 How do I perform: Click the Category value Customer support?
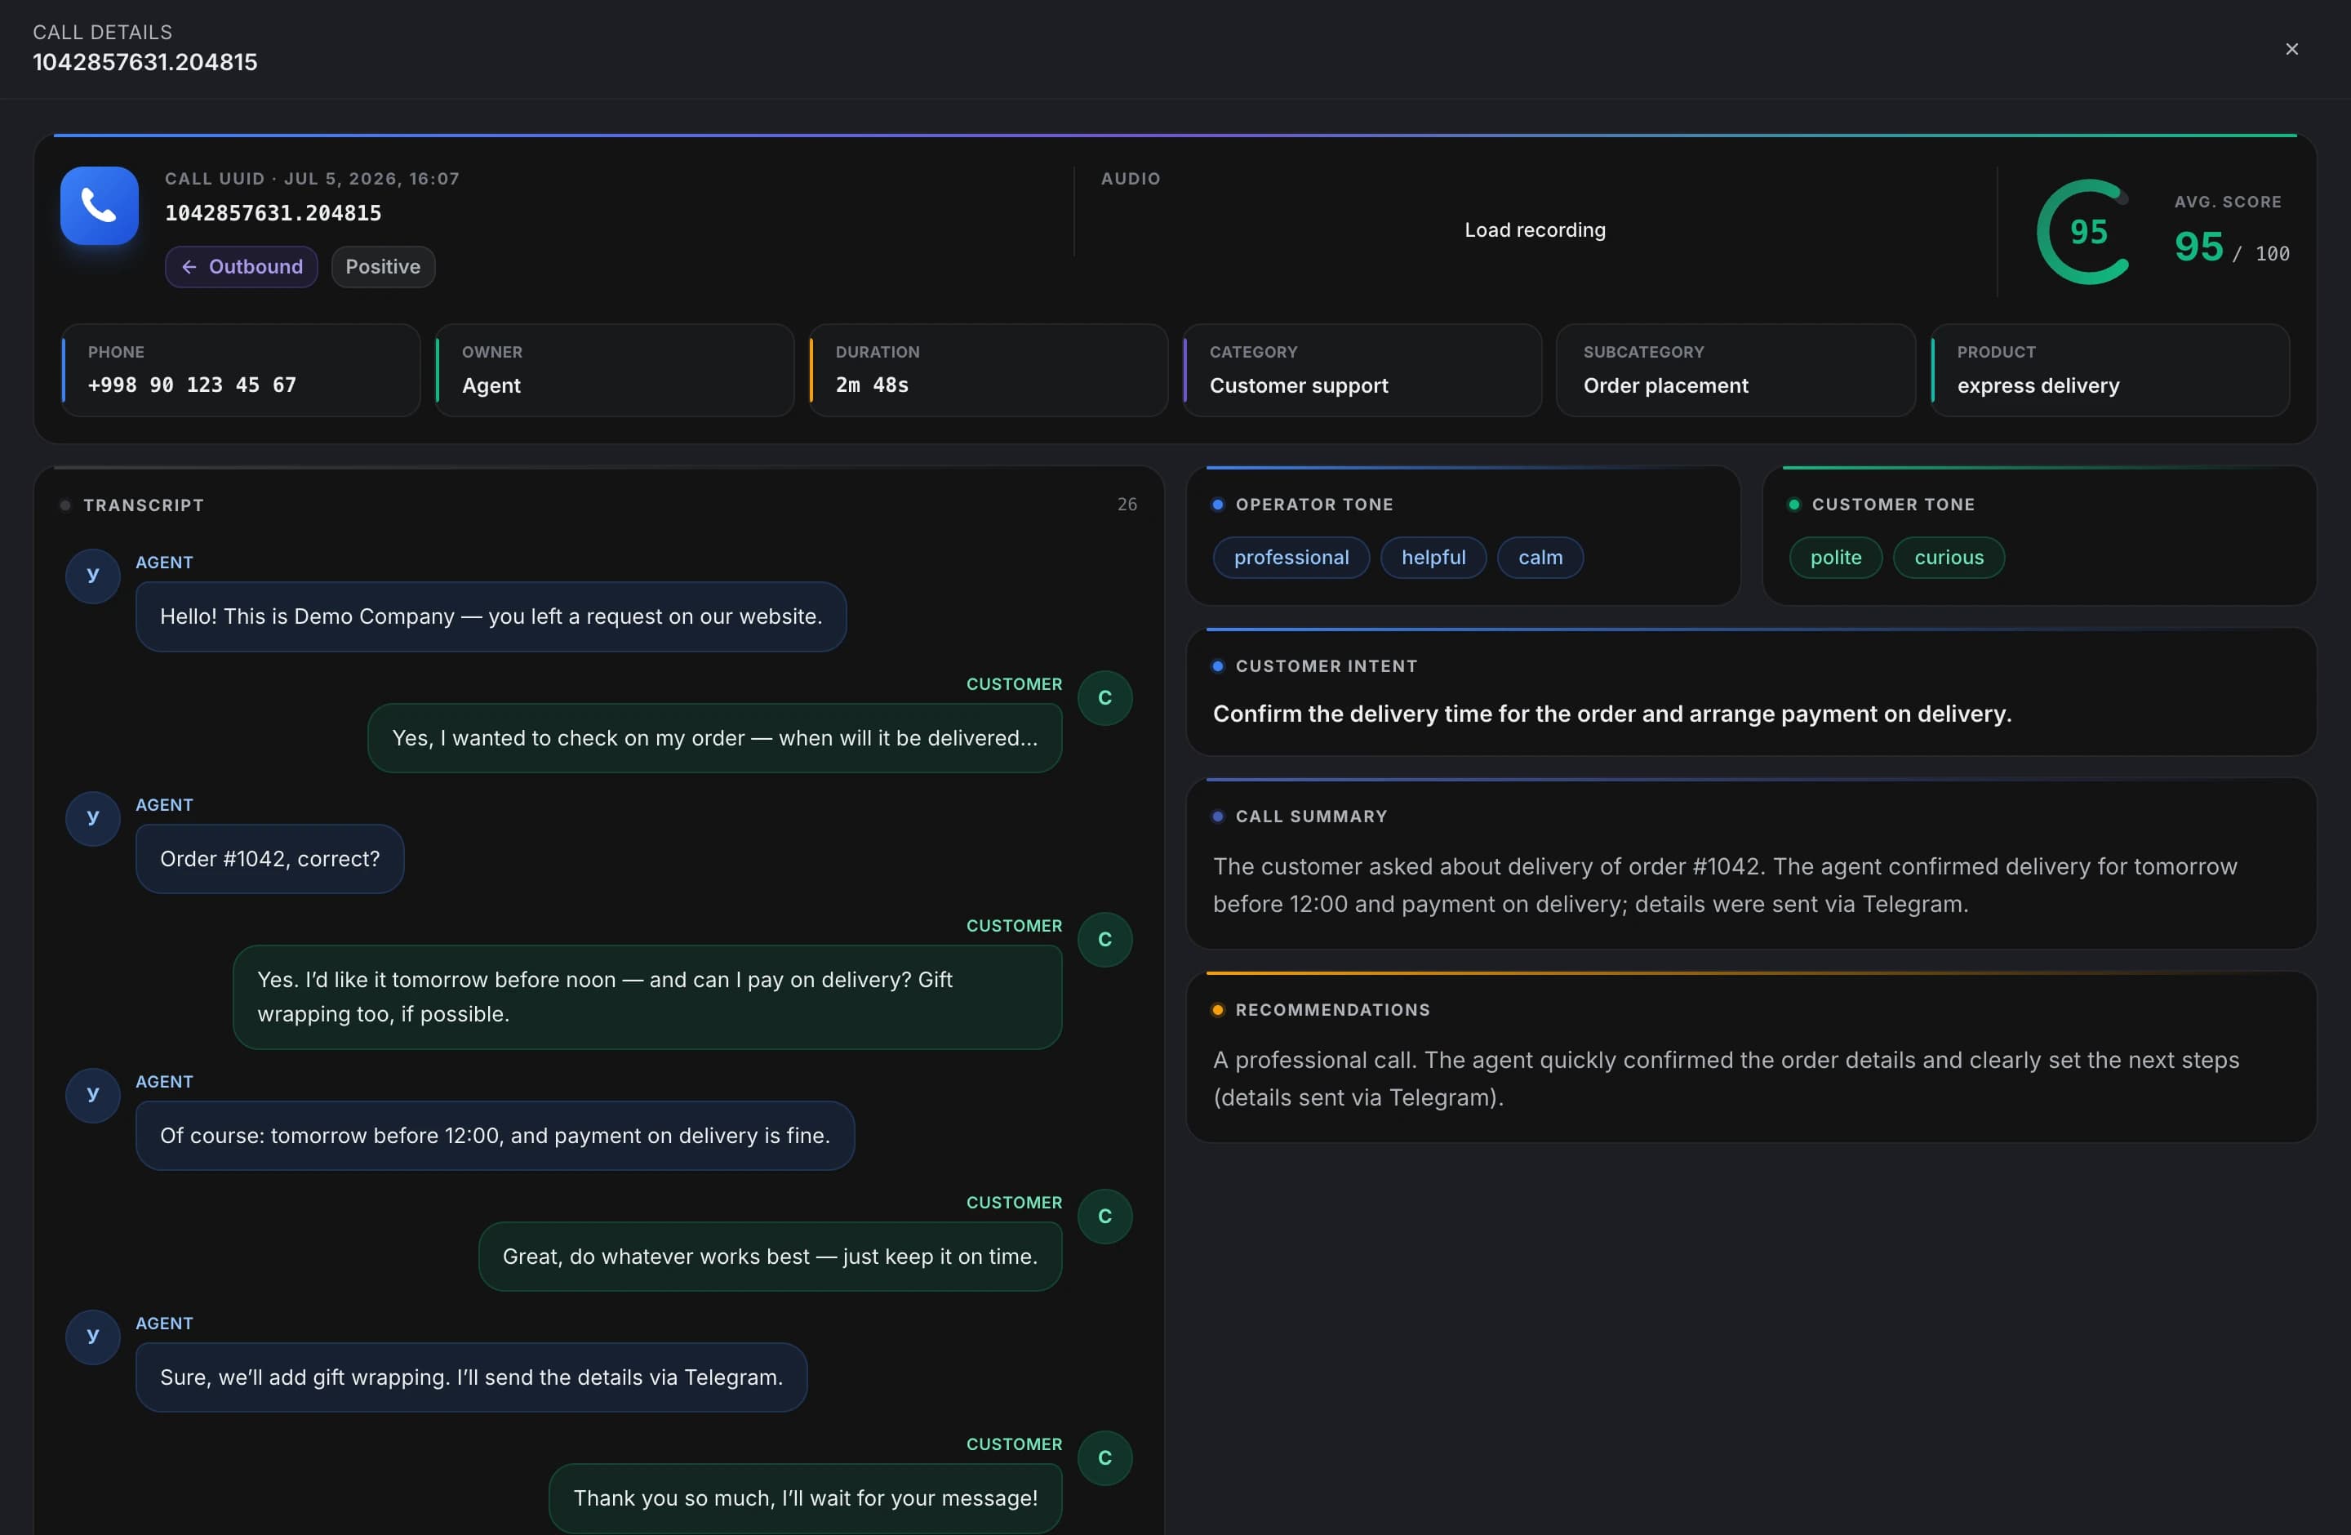(x=1298, y=385)
